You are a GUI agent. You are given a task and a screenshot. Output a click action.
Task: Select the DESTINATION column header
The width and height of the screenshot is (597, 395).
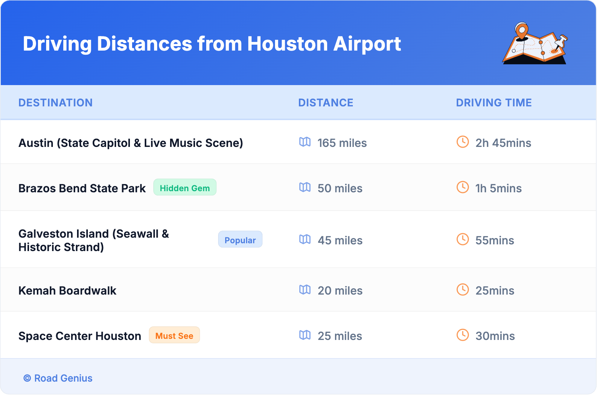click(55, 103)
